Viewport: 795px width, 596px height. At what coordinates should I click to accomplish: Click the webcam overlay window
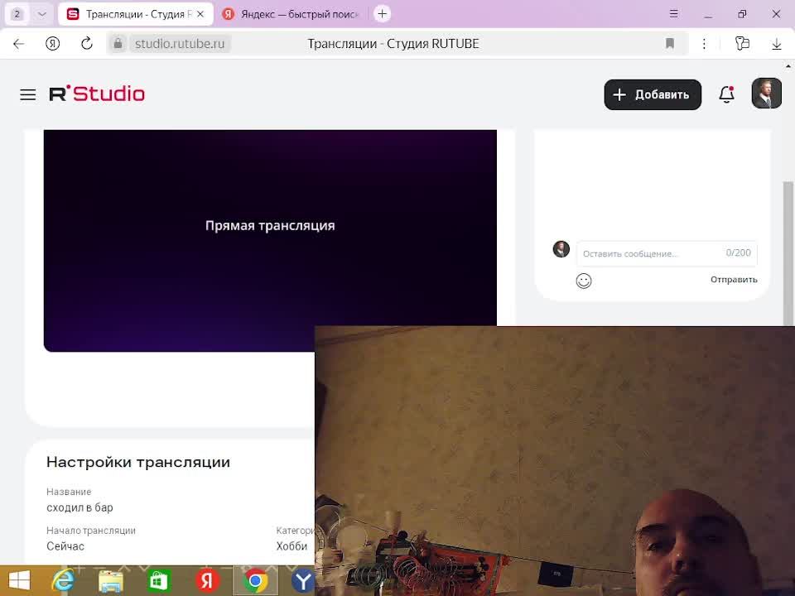(555, 461)
